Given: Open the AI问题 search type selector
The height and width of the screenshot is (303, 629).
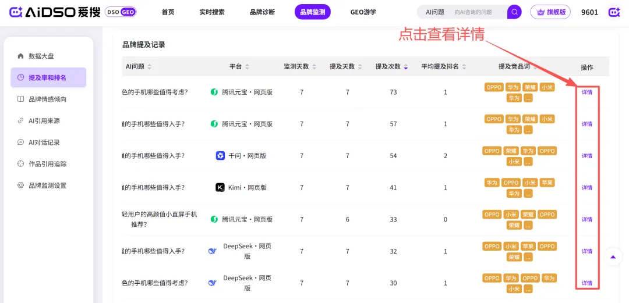Looking at the screenshot, I should [x=435, y=12].
